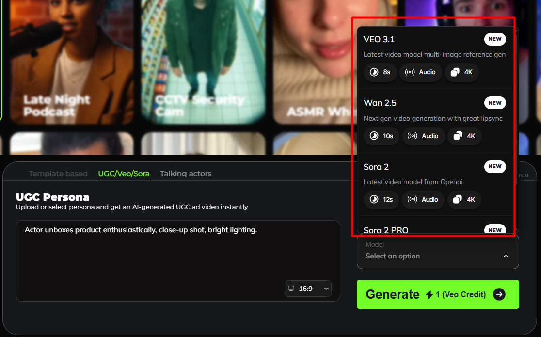The width and height of the screenshot is (541, 337).
Task: Select the Wan 2.5 model option
Action: [435, 120]
